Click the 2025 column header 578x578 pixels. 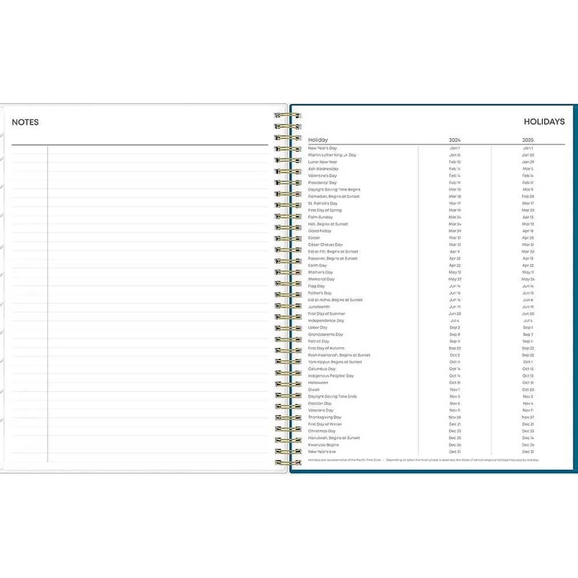(528, 140)
